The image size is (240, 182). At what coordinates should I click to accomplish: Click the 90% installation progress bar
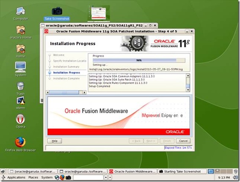[x=139, y=60]
